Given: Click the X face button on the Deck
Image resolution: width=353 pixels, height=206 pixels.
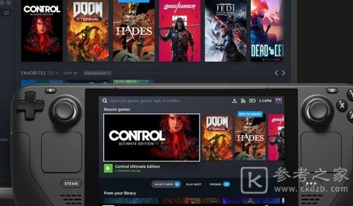Looking at the screenshot, I should (x=342, y=105).
